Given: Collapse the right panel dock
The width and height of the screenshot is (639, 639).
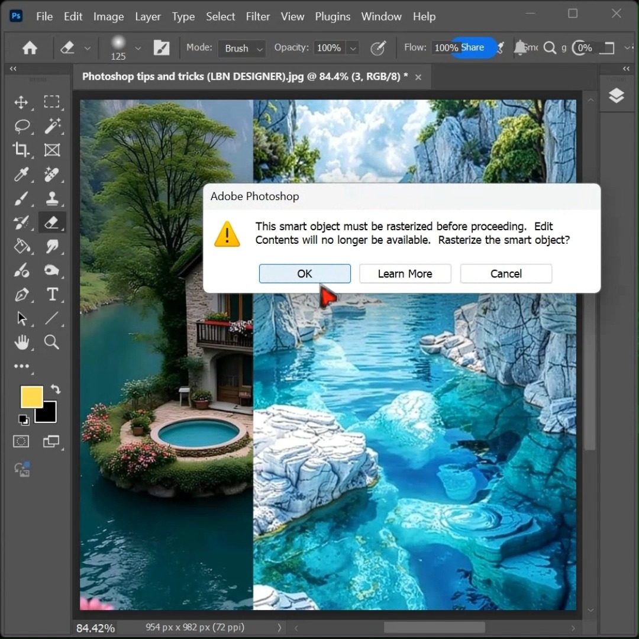Looking at the screenshot, I should tap(626, 69).
